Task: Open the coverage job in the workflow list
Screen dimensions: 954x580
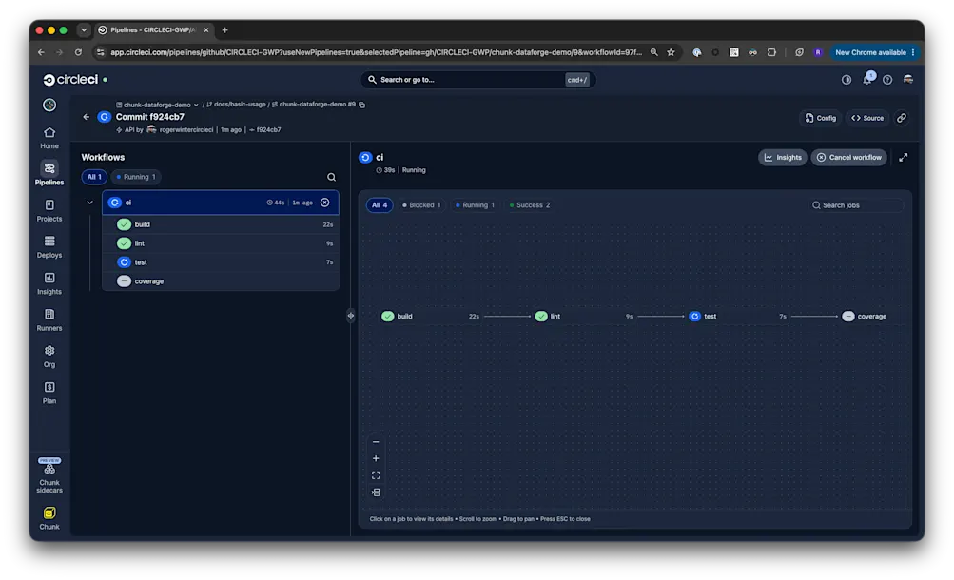Action: pos(221,281)
